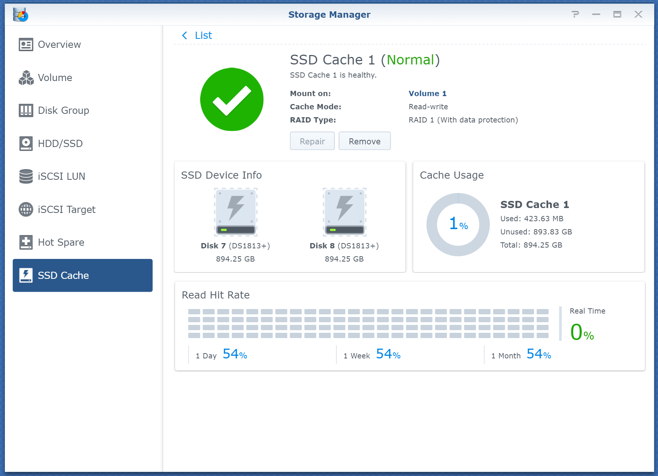Click the help question mark icon

575,14
